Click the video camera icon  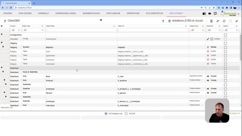[x=209, y=14]
